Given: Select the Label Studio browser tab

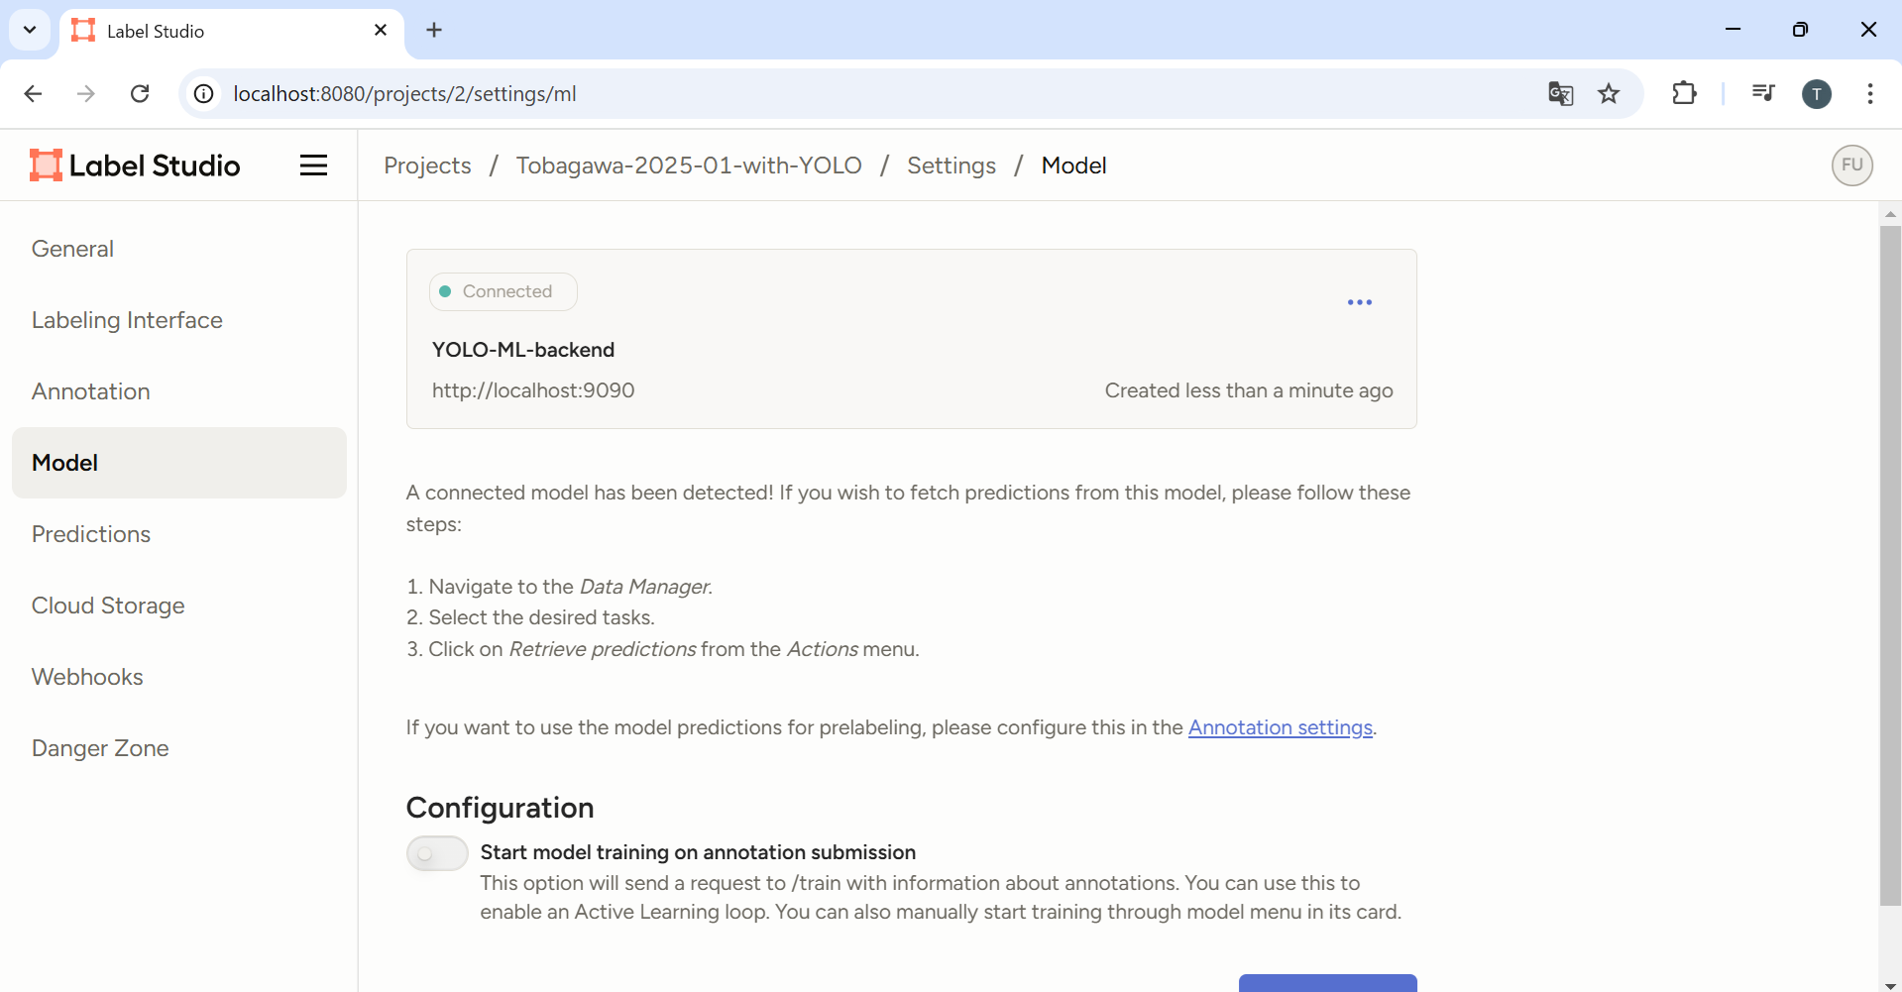Looking at the screenshot, I should pos(232,31).
